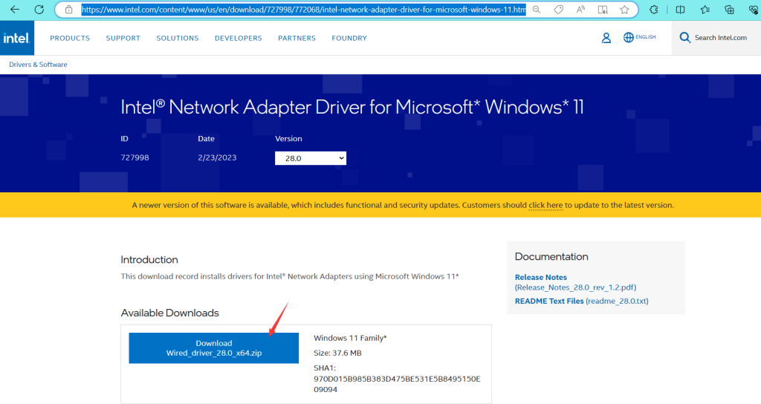The width and height of the screenshot is (761, 404).
Task: Click the zoom out magnifier in address bar
Action: (537, 10)
